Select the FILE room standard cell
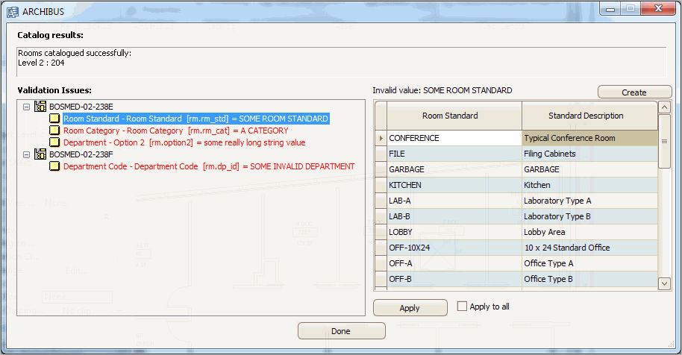This screenshot has height=355, width=682. pos(454,154)
